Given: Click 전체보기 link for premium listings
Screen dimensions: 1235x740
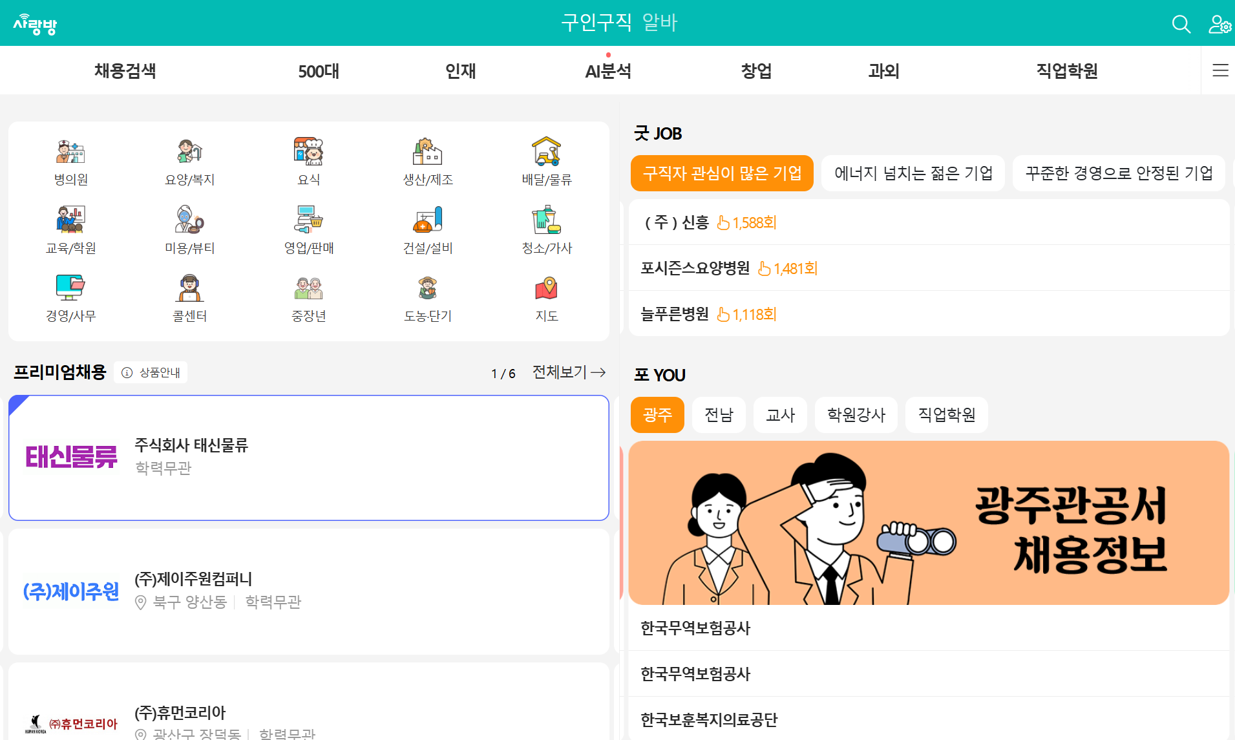Looking at the screenshot, I should pyautogui.click(x=569, y=372).
